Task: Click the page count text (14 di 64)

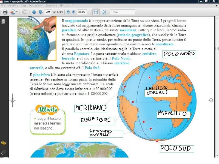Action: [x=58, y=12]
